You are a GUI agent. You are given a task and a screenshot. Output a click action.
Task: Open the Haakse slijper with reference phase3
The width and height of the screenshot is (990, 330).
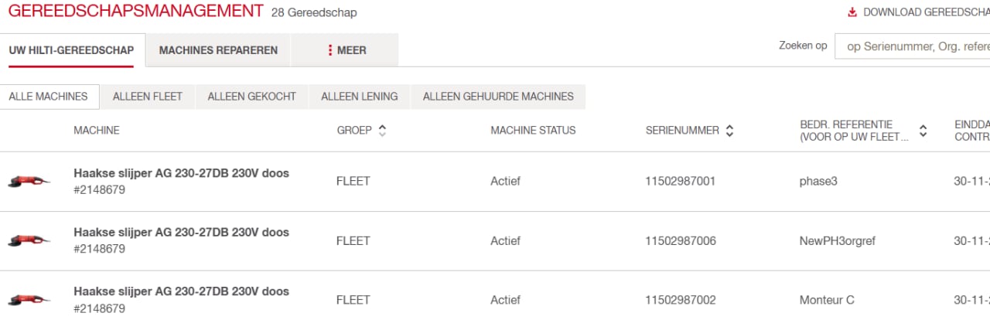point(181,173)
